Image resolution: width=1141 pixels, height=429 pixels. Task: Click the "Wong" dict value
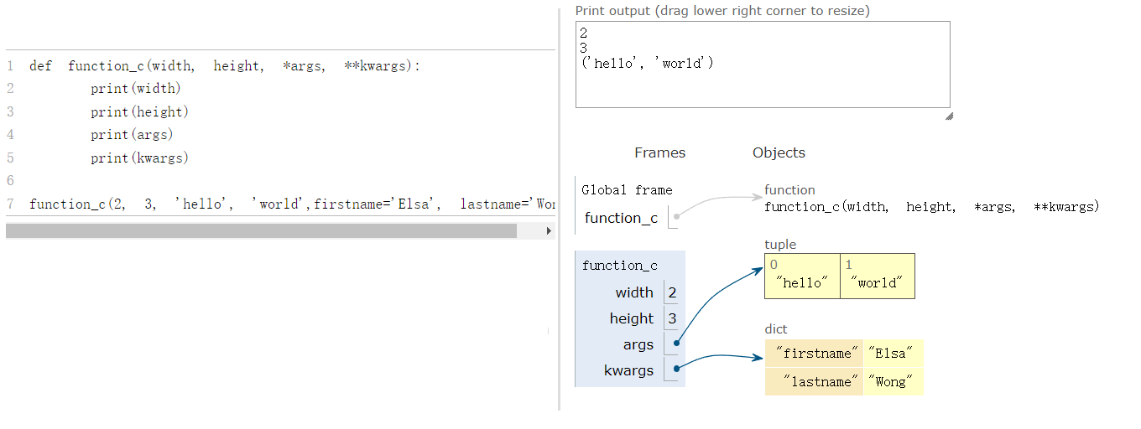pos(891,382)
